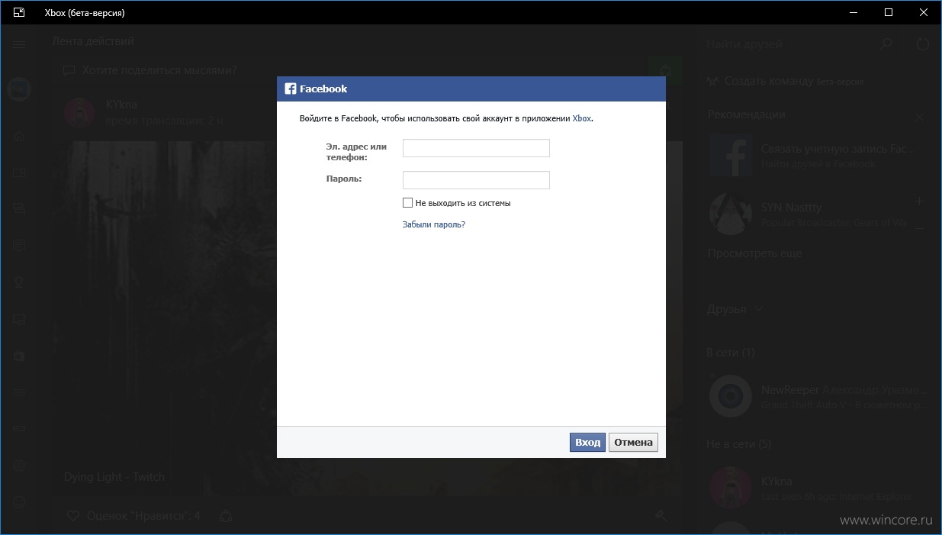Click the Лента действий heading
Viewport: 942px width, 535px height.
click(x=92, y=41)
